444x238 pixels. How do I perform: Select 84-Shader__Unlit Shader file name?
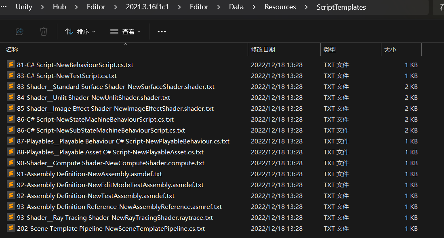pyautogui.click(x=93, y=98)
